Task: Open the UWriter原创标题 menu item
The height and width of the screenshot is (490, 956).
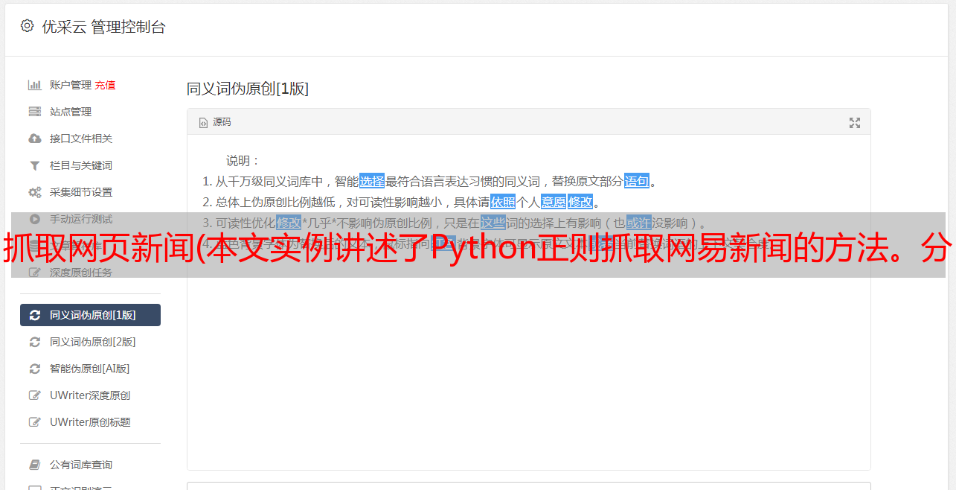Action: pyautogui.click(x=90, y=422)
